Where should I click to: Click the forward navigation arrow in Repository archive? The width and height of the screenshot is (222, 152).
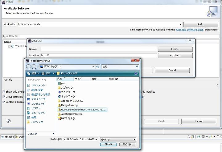(x=34, y=67)
